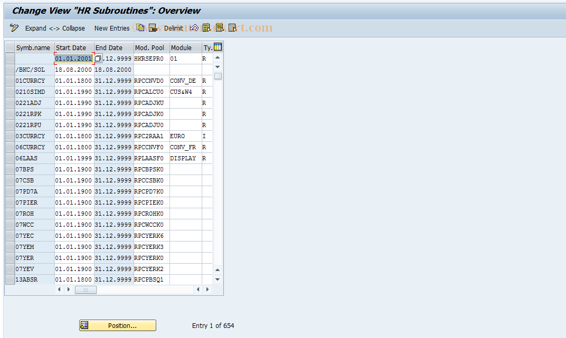Click the Mod. Pool column header
Image resolution: width=566 pixels, height=338 pixels.
pyautogui.click(x=152, y=47)
